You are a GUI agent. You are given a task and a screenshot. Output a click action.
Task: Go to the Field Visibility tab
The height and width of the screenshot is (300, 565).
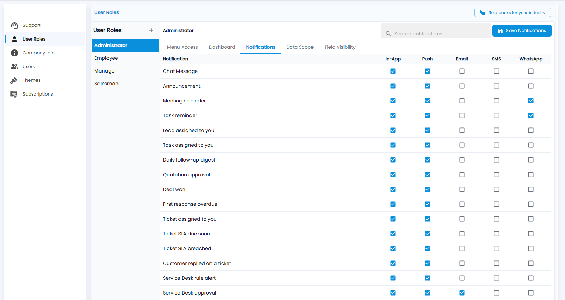(x=340, y=47)
